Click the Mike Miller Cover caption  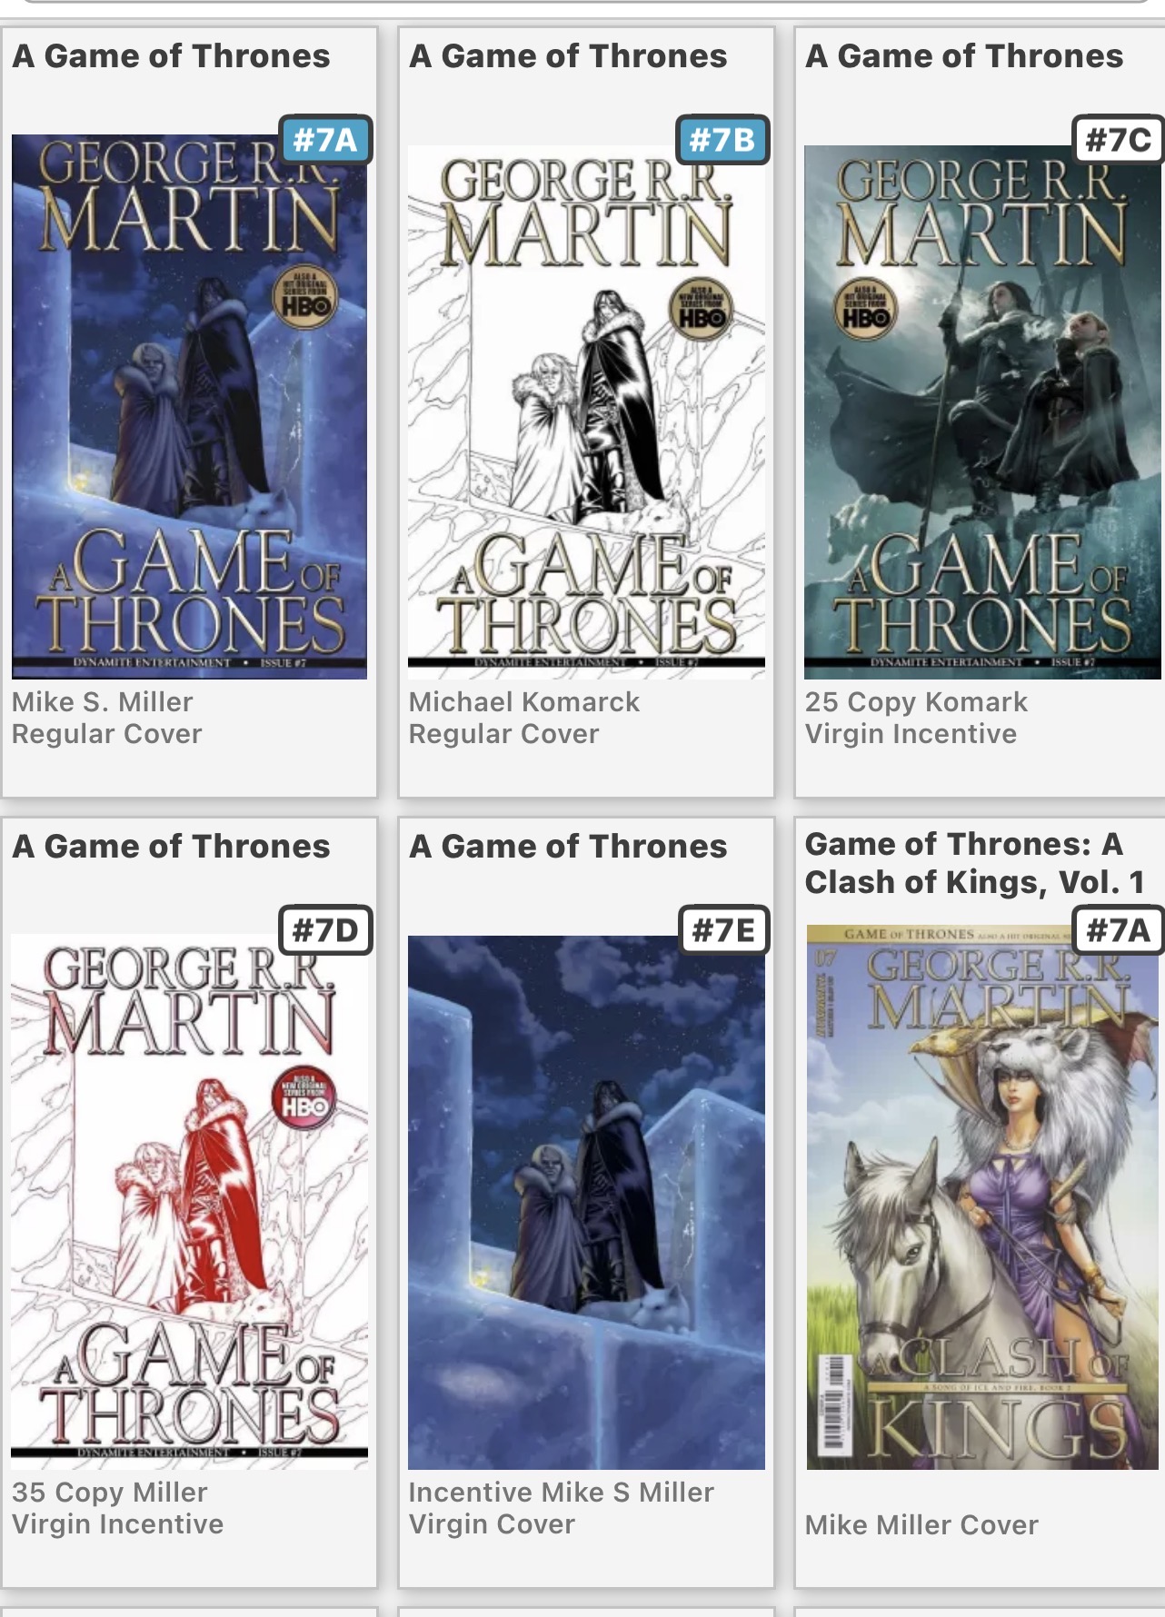(x=921, y=1524)
